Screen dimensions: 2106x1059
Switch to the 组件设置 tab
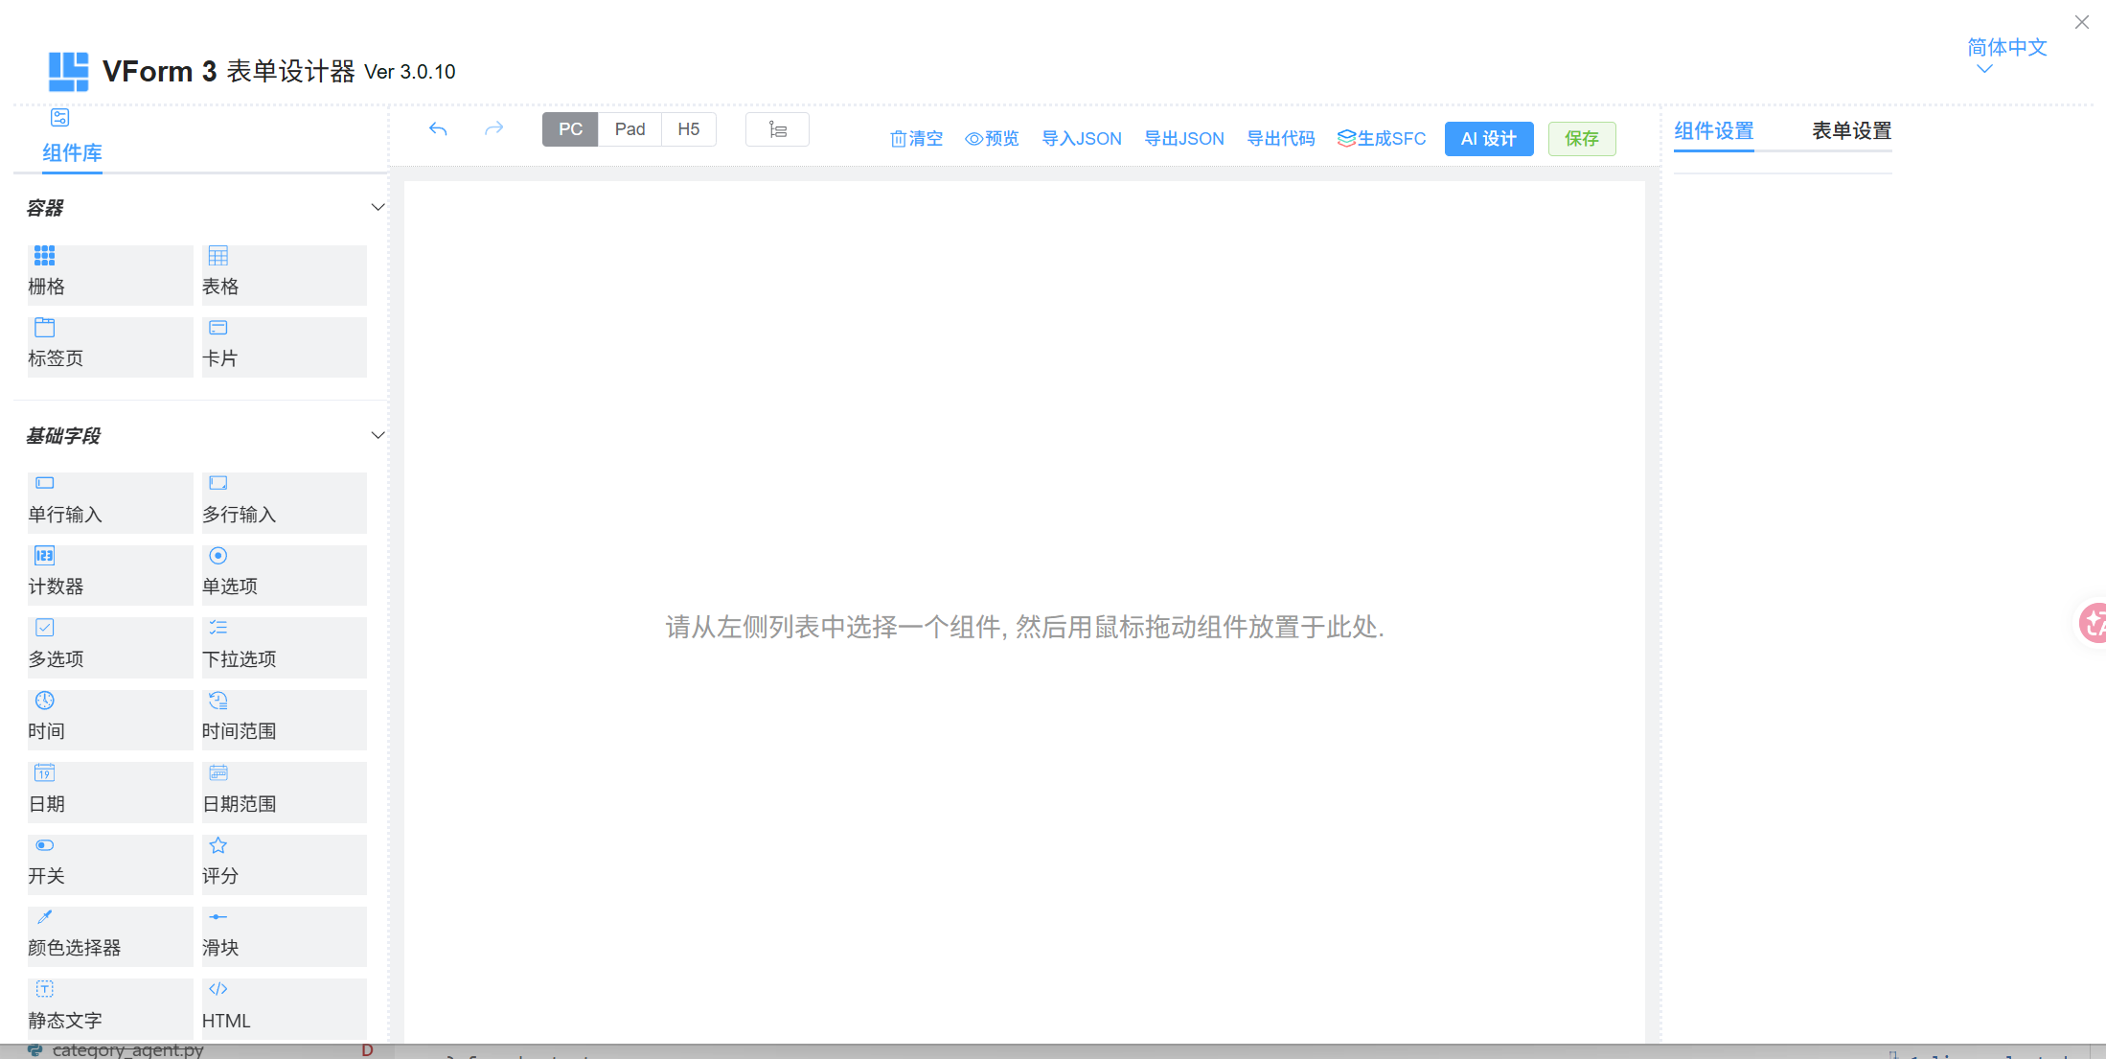pyautogui.click(x=1713, y=131)
